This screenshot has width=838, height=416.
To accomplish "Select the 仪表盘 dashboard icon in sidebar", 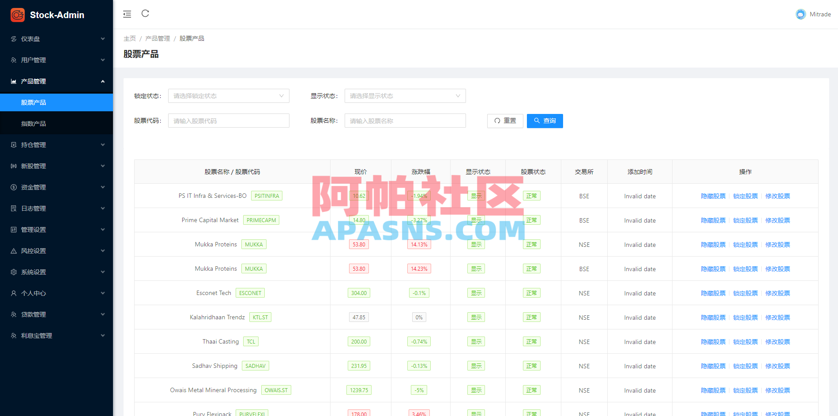I will [x=13, y=39].
